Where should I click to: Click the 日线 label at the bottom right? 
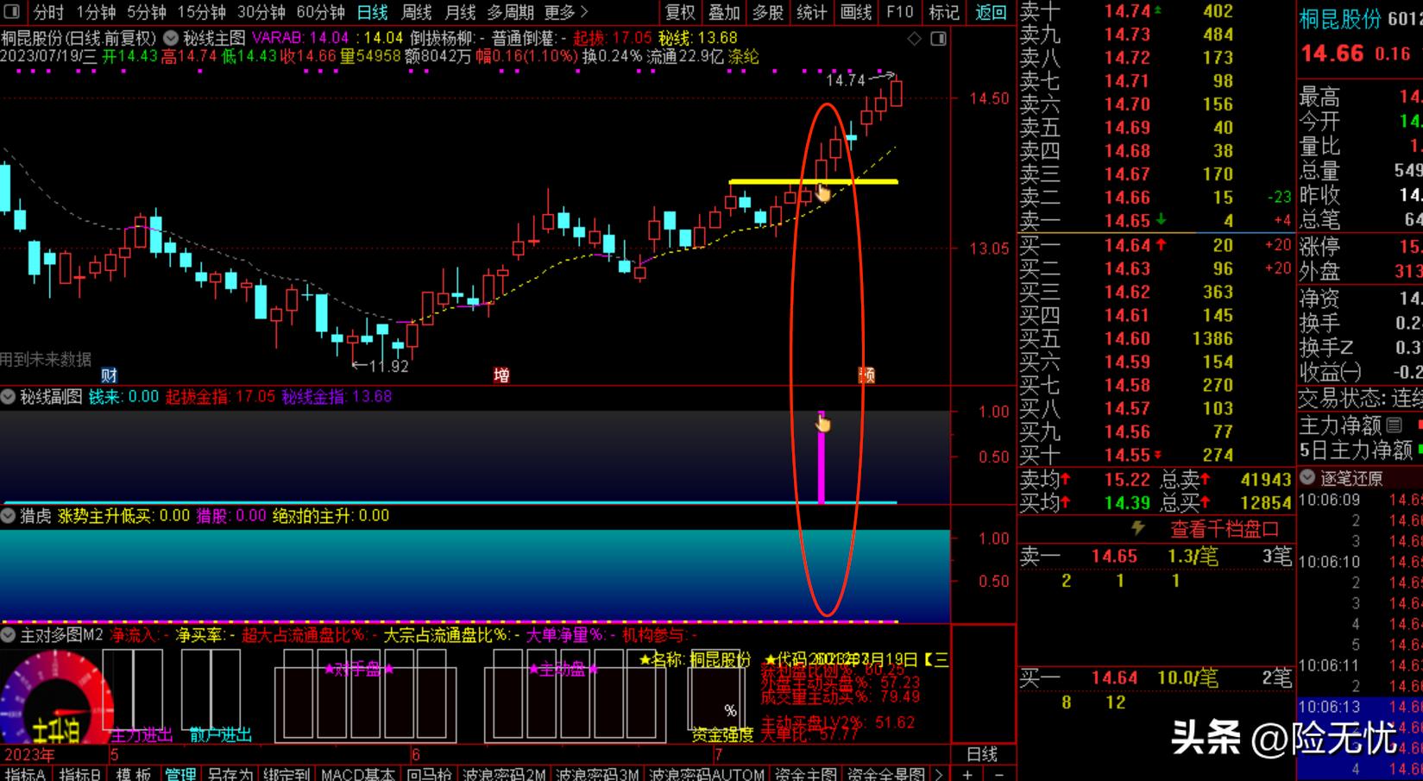point(982,753)
